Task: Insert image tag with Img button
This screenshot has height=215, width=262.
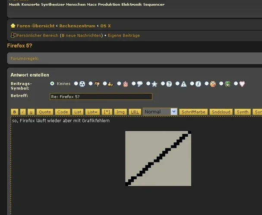Action: [120, 112]
